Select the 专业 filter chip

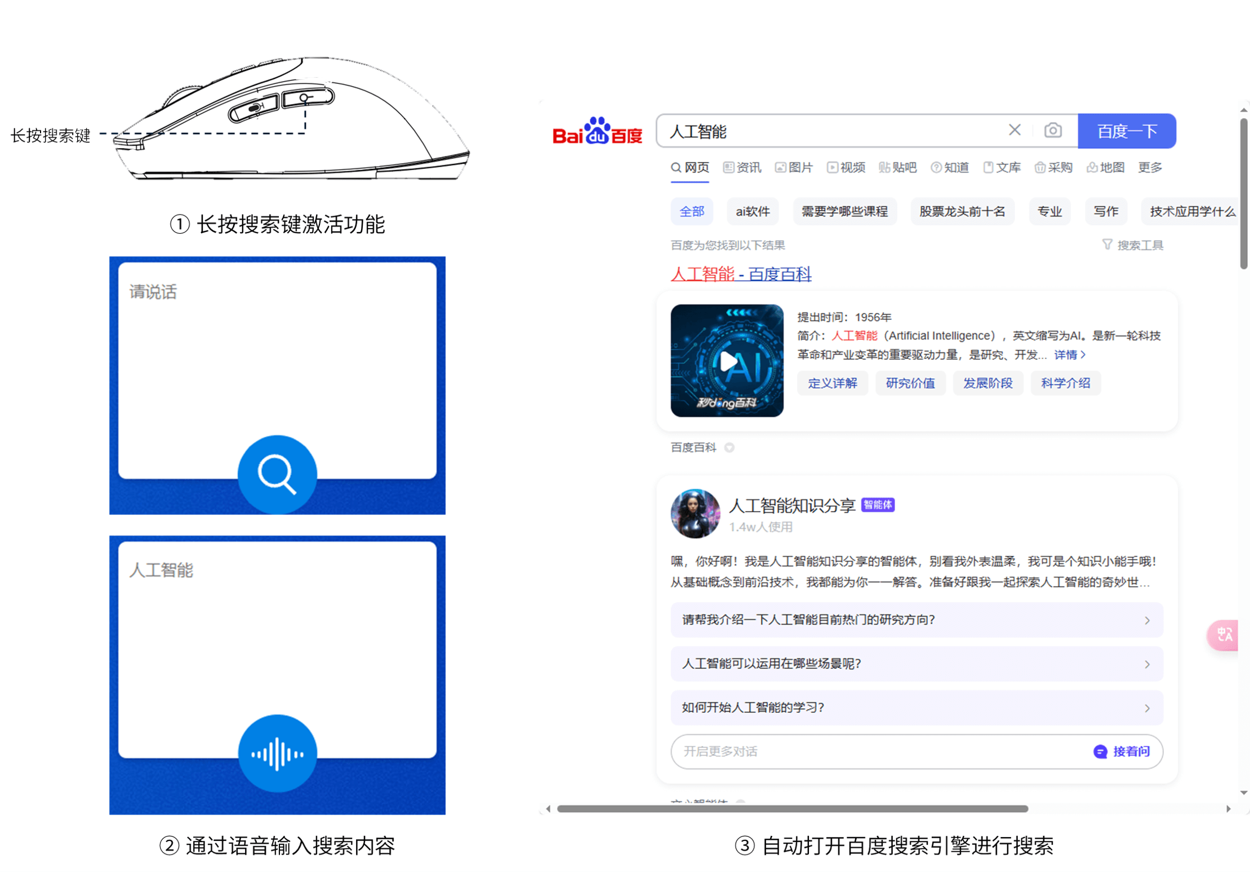click(x=1049, y=211)
